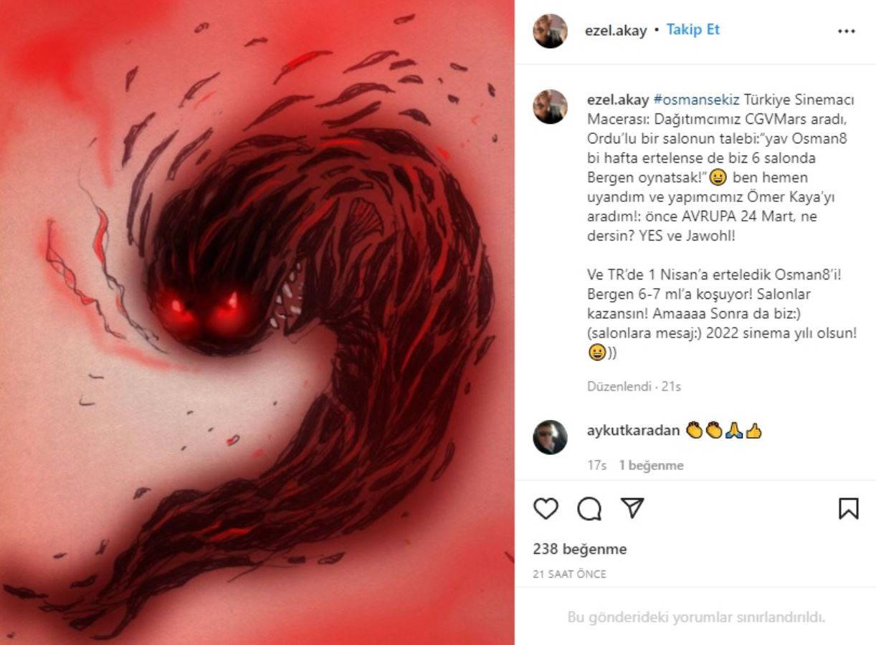Click the 17s comment timestamp
876x645 pixels.
click(x=596, y=465)
